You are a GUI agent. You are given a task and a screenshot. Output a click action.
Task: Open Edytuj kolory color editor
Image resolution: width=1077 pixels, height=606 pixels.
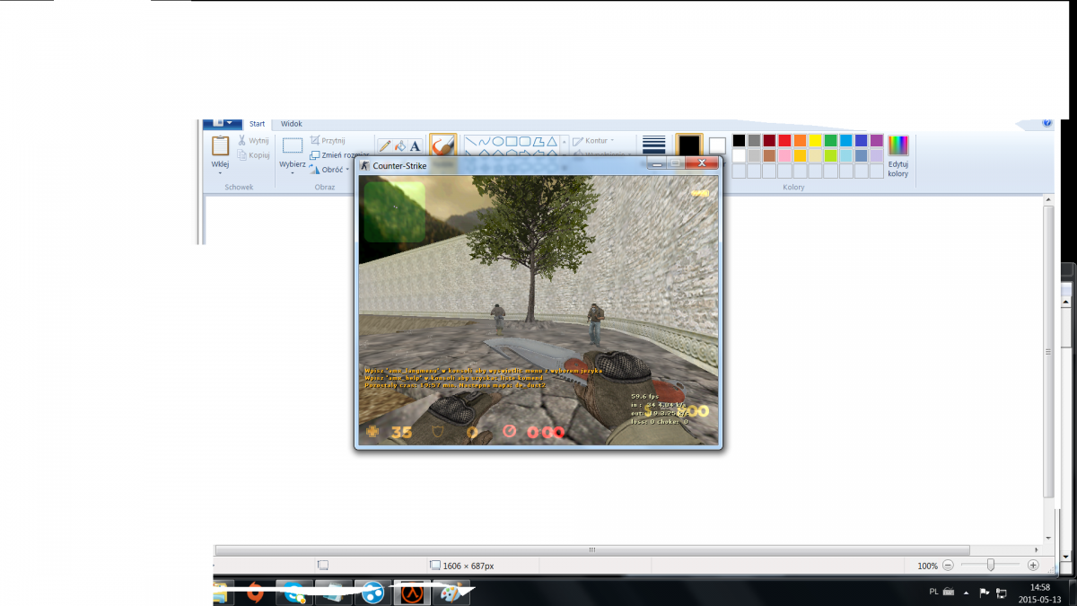click(898, 156)
